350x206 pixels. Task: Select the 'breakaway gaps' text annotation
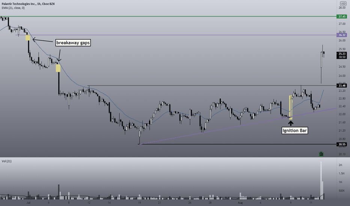[73, 43]
